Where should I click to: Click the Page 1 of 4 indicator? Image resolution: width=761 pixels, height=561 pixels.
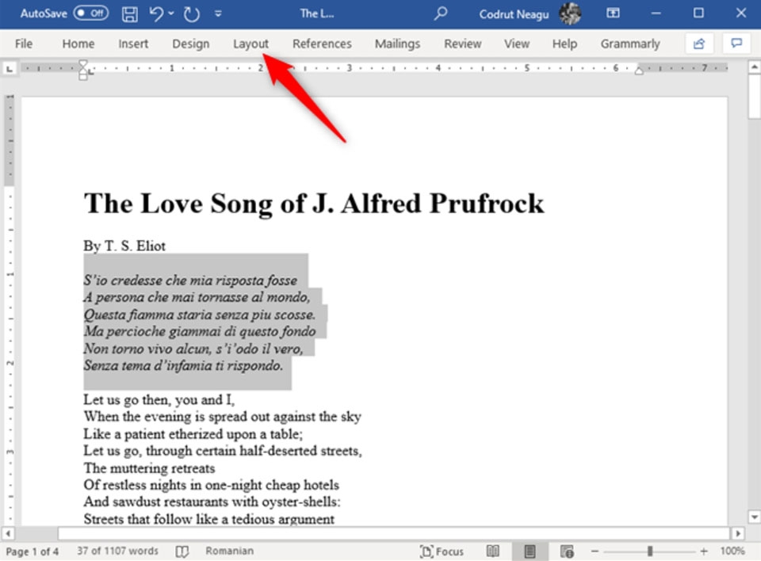tap(32, 551)
